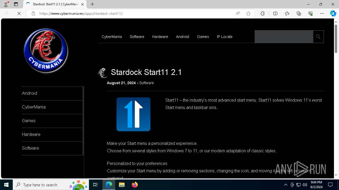Show hidden tray icons chevron
This screenshot has height=190, width=339.
286,185
